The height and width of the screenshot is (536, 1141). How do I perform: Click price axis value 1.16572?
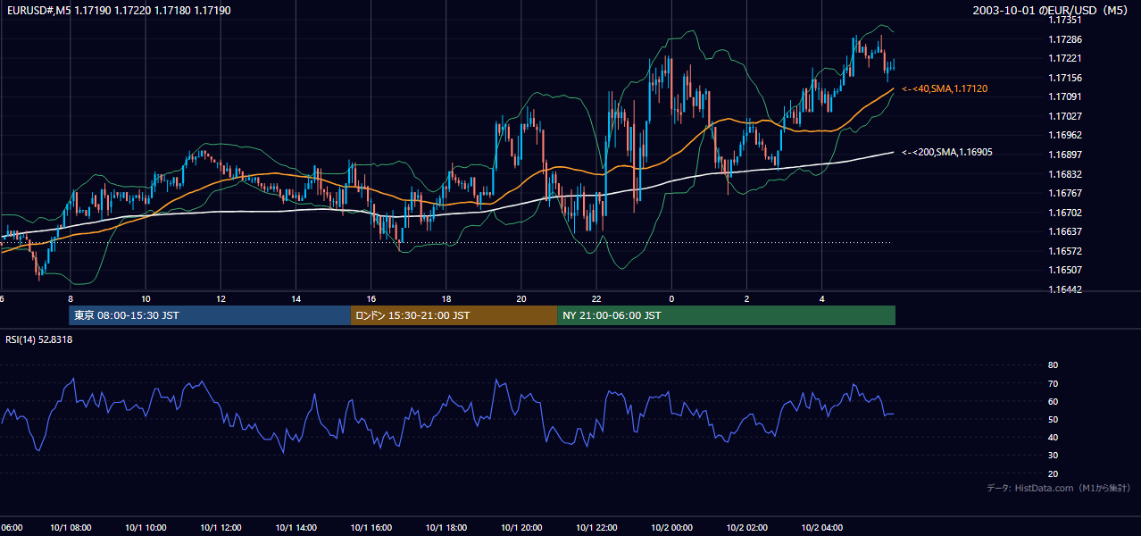1065,251
